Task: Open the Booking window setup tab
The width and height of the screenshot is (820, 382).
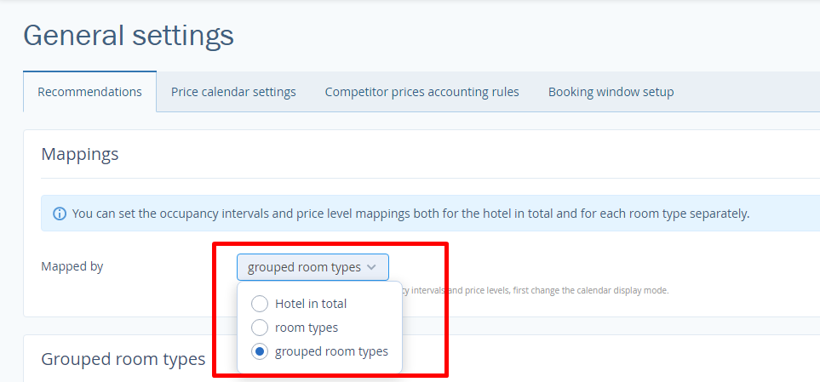Action: pyautogui.click(x=611, y=92)
